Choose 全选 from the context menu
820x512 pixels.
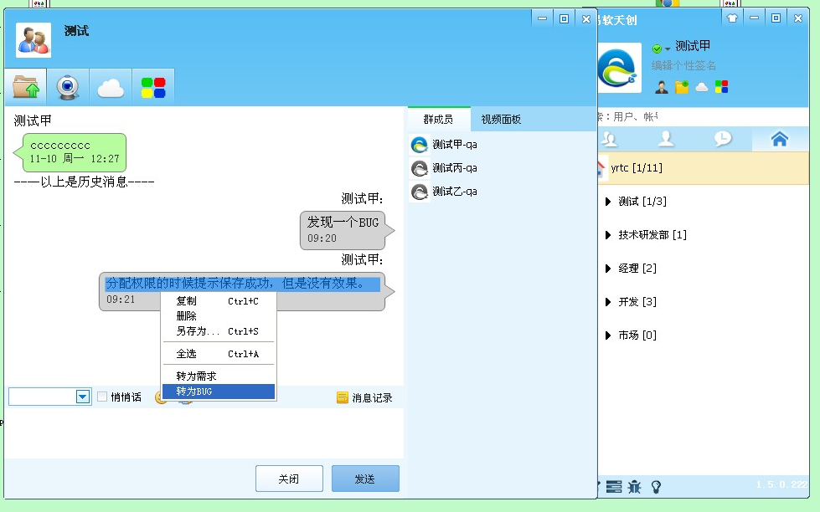click(x=219, y=354)
